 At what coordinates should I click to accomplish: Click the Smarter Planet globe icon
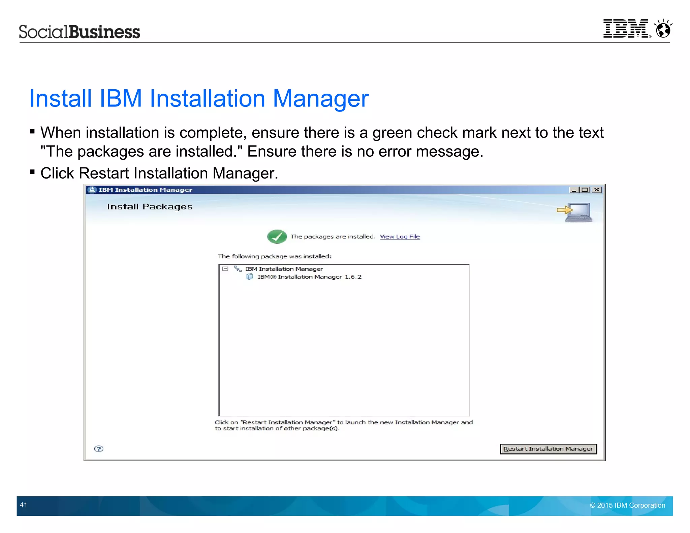[x=663, y=28]
